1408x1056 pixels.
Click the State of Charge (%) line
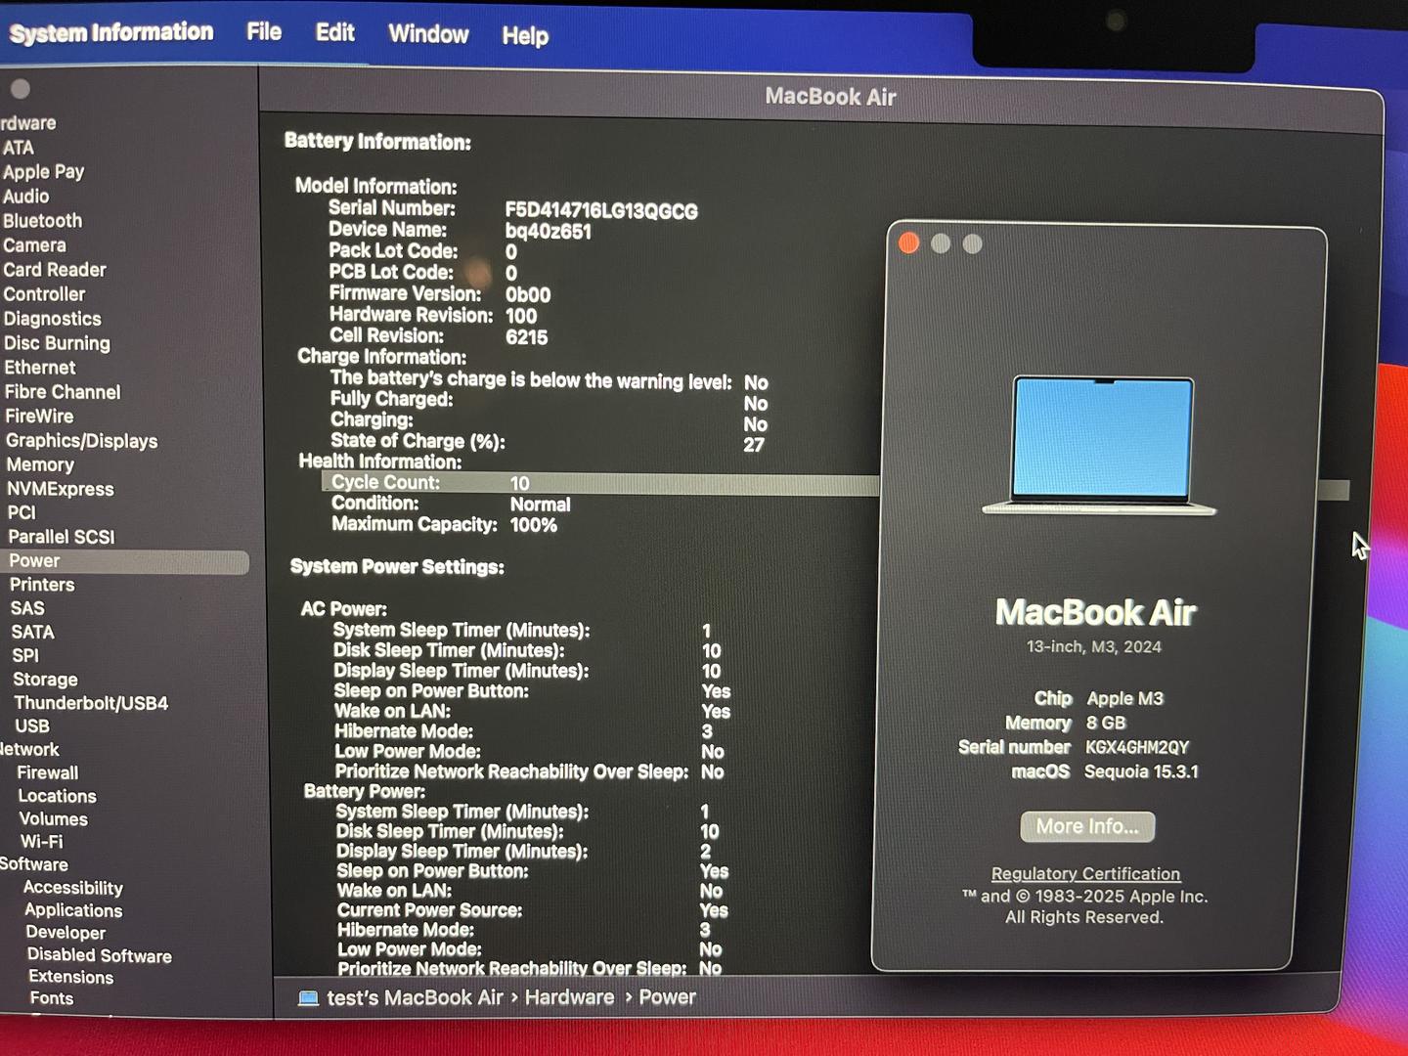(548, 443)
